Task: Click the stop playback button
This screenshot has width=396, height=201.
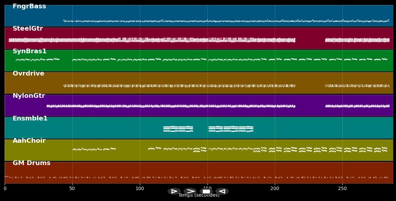Action: tap(206, 191)
